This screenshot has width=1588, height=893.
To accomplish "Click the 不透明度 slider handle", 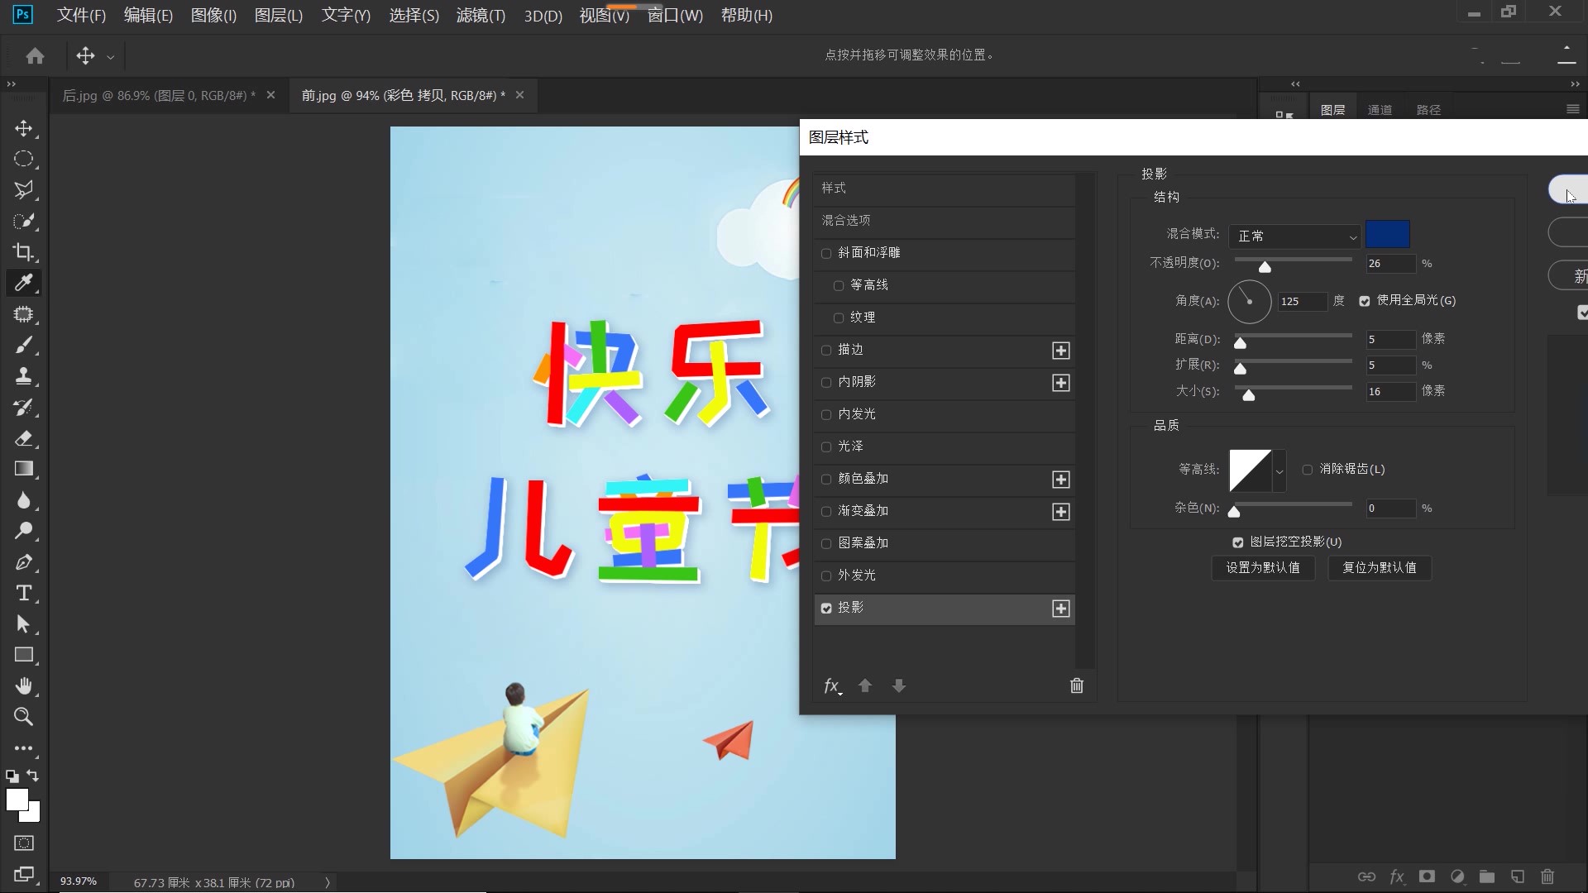I will [1265, 266].
